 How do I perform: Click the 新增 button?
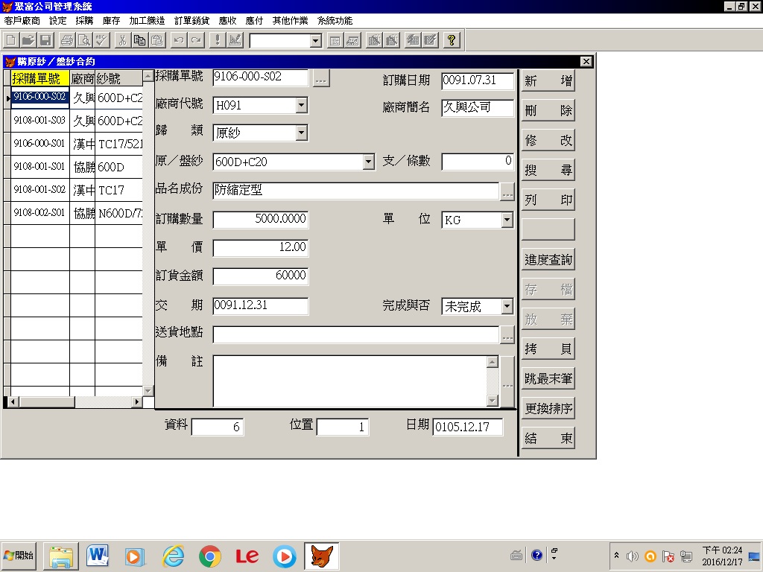548,81
